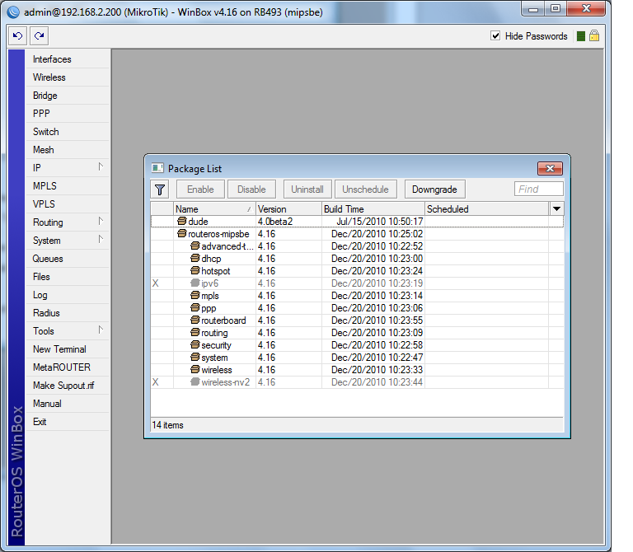Click the Downgrade button
The width and height of the screenshot is (633, 552).
(435, 189)
